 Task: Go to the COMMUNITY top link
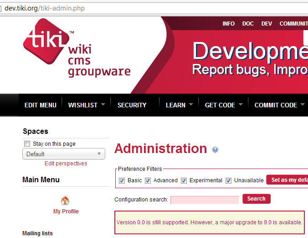(294, 24)
